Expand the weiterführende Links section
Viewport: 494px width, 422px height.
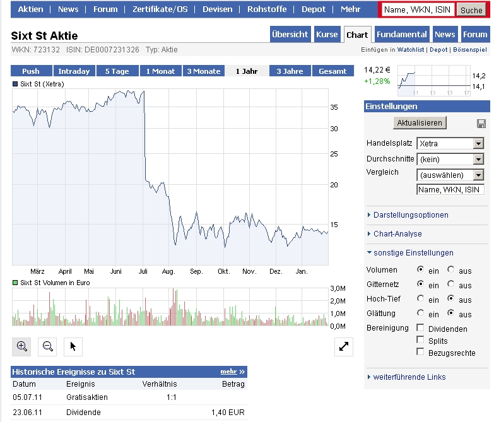pyautogui.click(x=409, y=377)
